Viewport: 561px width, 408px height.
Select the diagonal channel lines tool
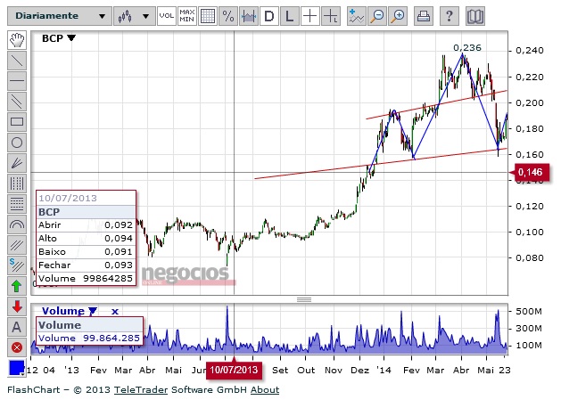17,245
